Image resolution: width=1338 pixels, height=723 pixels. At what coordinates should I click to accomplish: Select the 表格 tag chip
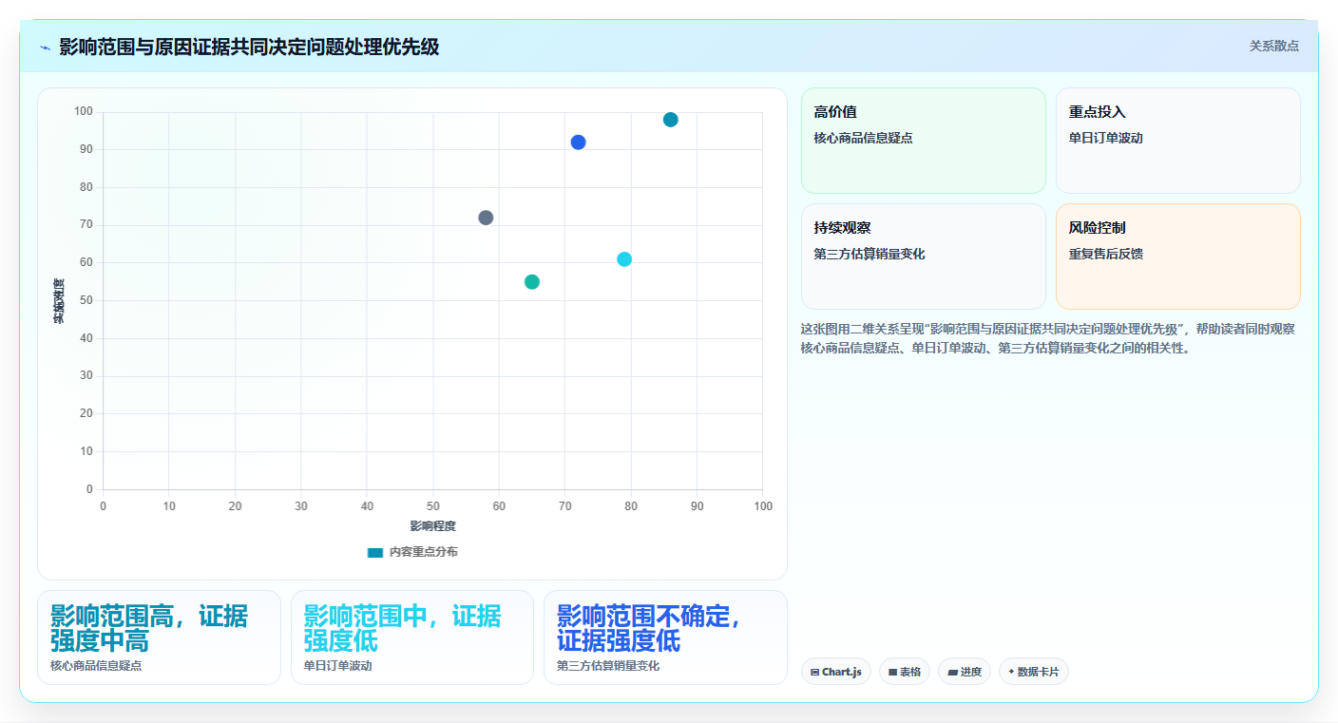[905, 672]
